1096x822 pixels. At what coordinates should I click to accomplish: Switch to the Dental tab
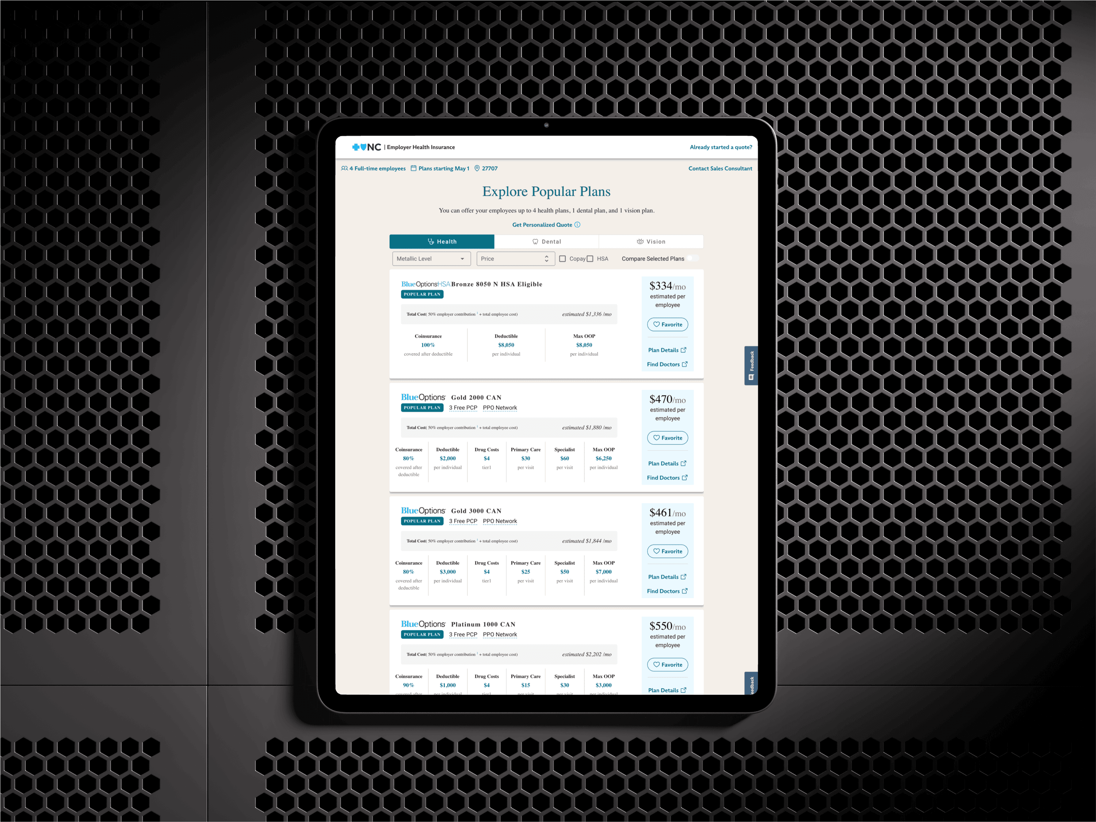tap(546, 242)
